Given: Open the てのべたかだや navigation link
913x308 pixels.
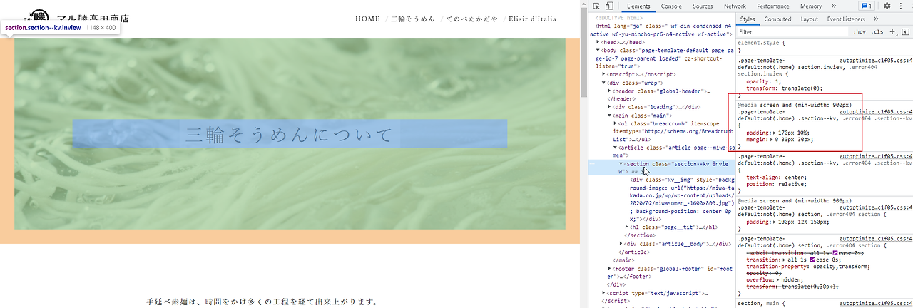Looking at the screenshot, I should click(471, 19).
